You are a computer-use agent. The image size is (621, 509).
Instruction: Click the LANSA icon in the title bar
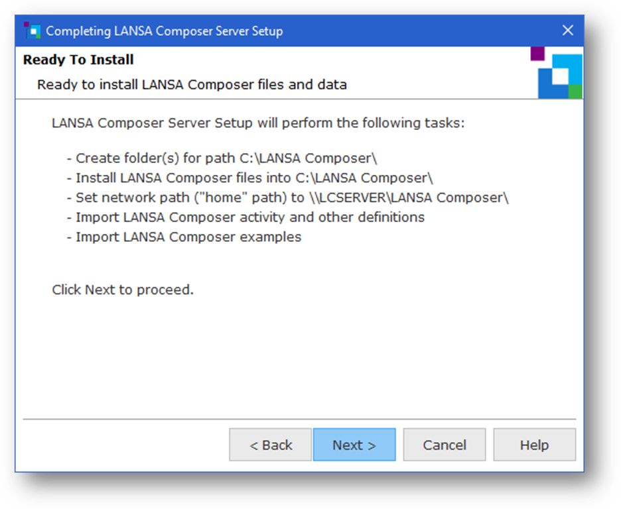click(31, 30)
